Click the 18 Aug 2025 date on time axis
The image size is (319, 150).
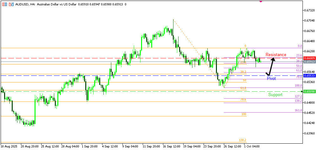coord(9,147)
